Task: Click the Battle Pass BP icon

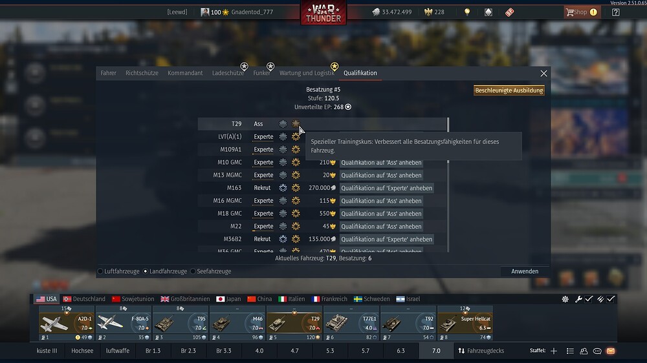Action: click(510, 12)
